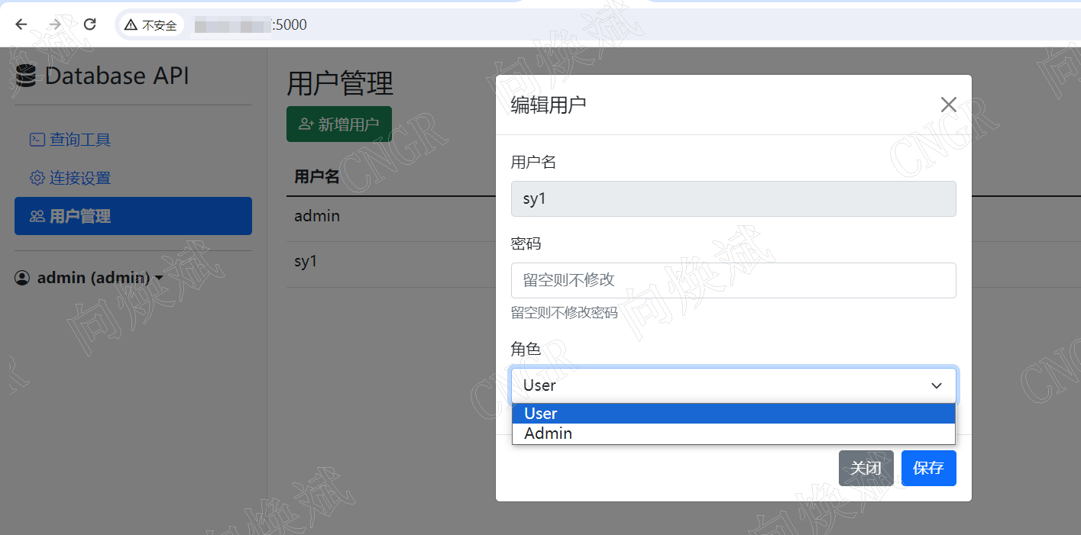
Task: Click the users icon on 用户管理 entry
Action: pos(36,215)
